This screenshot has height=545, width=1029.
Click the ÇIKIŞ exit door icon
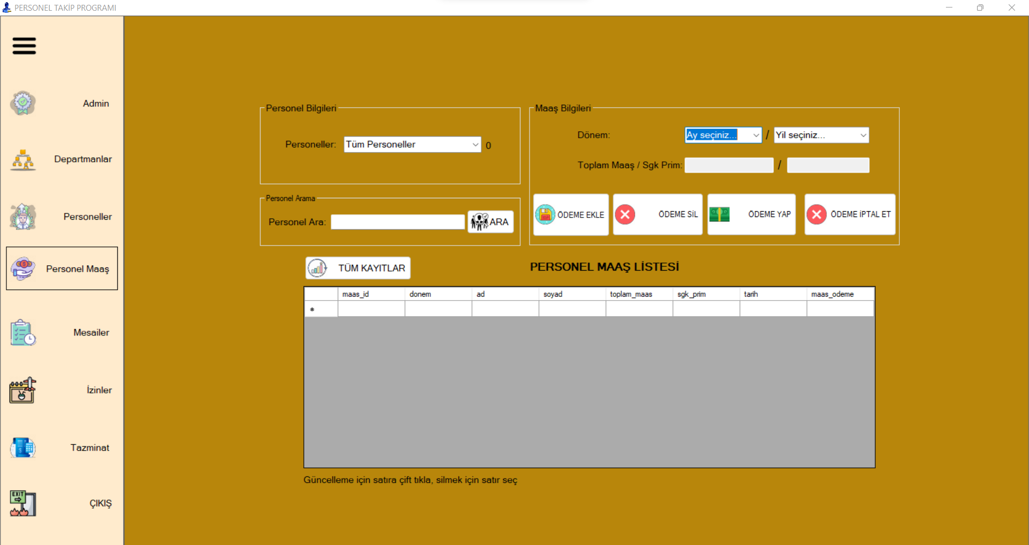click(x=22, y=503)
